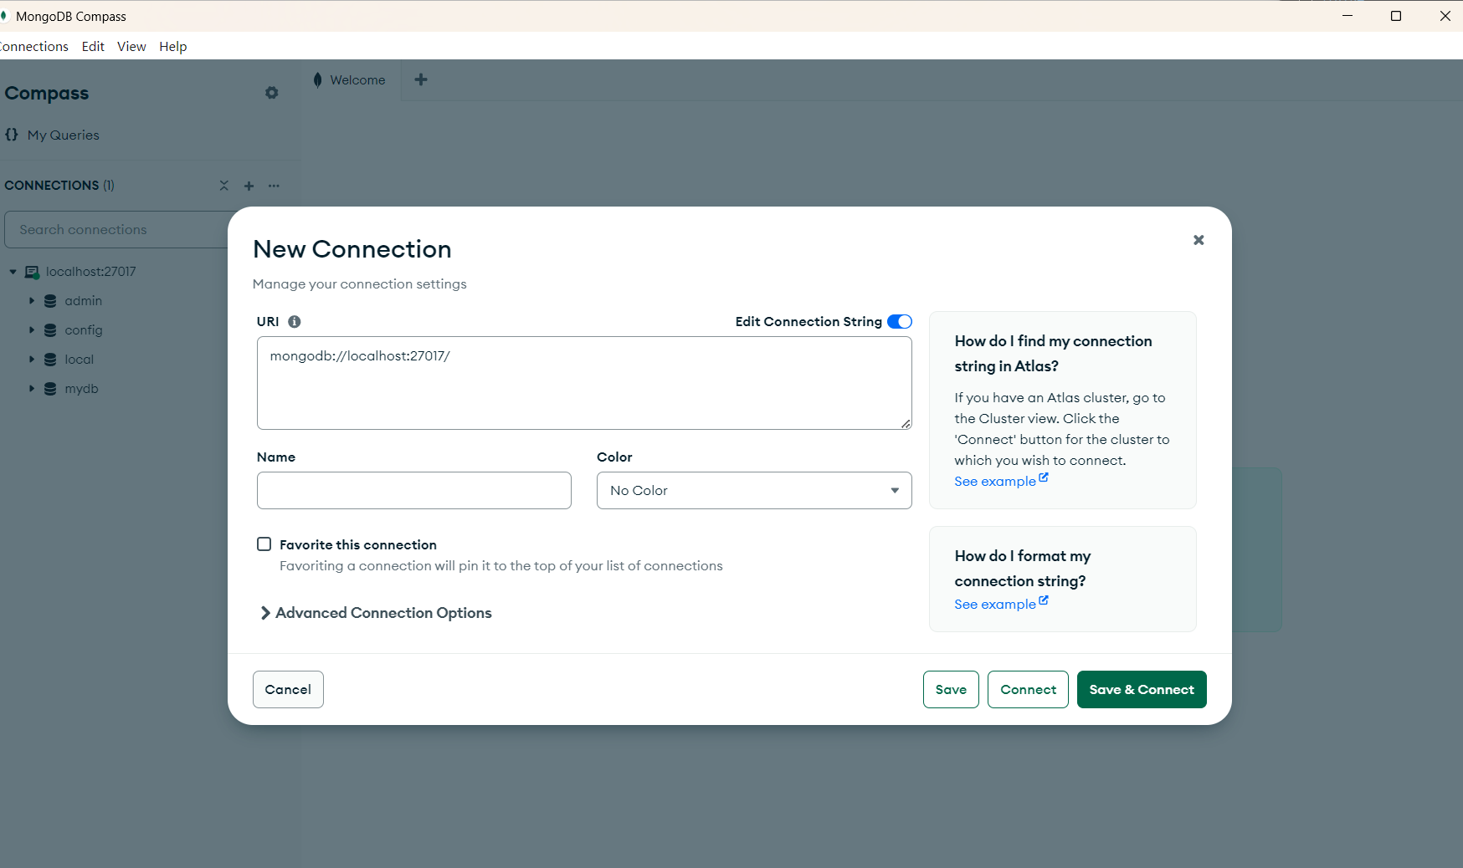Click the settings gear icon beside Compass

271,93
